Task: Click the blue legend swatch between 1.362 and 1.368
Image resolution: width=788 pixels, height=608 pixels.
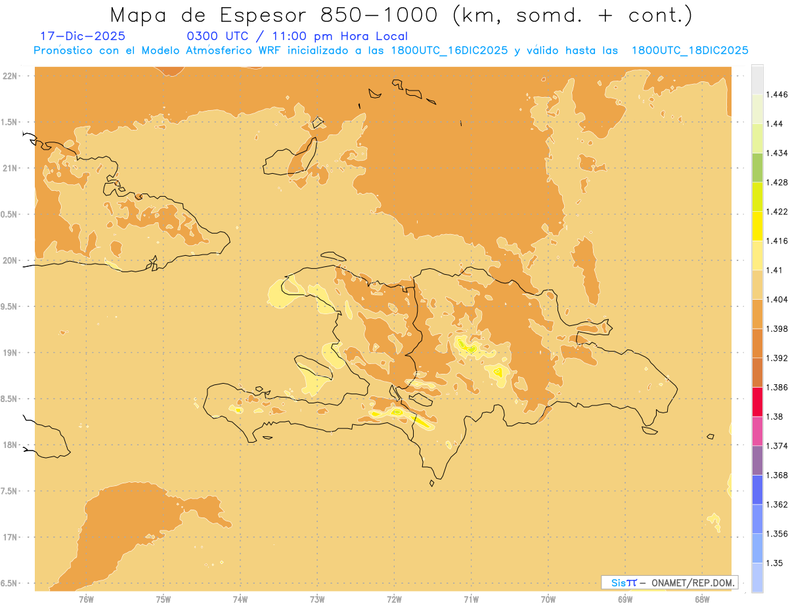Action: [757, 489]
